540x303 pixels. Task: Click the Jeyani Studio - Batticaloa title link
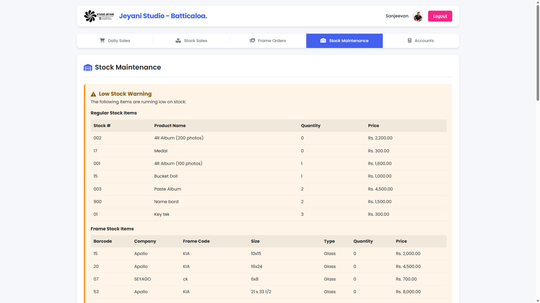(163, 16)
